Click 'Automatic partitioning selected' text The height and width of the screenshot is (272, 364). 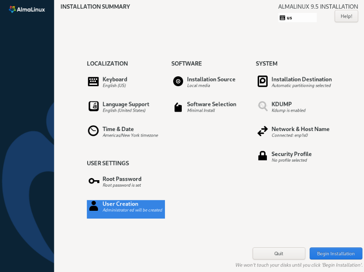pos(301,85)
